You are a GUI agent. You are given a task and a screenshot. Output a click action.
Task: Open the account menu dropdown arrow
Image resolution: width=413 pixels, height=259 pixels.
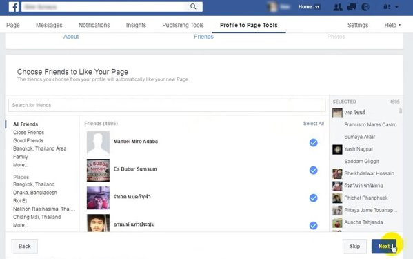pyautogui.click(x=396, y=7)
